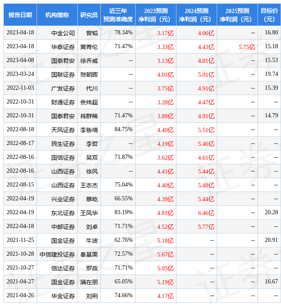Click the 2025预测净利润 column header
This screenshot has height=306, width=281.
(237, 15)
